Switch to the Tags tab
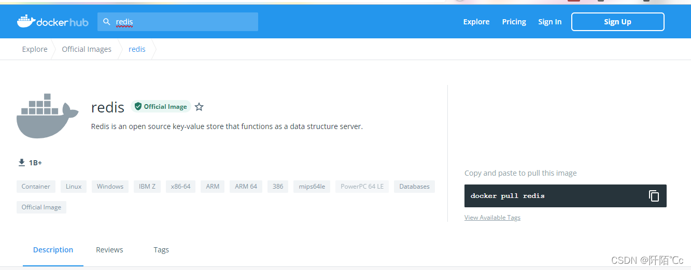The width and height of the screenshot is (691, 270). click(161, 250)
